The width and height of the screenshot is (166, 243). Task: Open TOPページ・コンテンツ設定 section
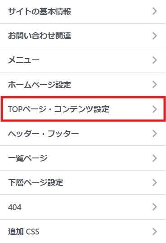pos(83,109)
